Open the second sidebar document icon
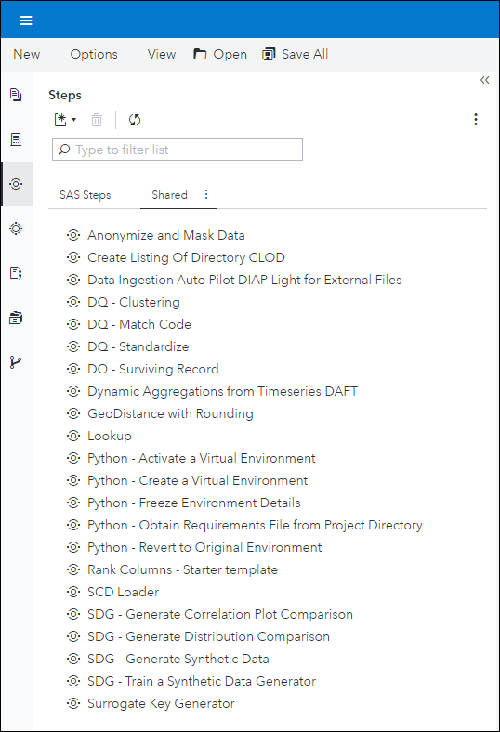This screenshot has height=732, width=500. click(x=16, y=139)
